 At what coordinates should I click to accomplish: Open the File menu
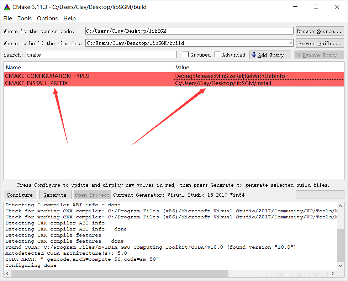tap(7, 18)
